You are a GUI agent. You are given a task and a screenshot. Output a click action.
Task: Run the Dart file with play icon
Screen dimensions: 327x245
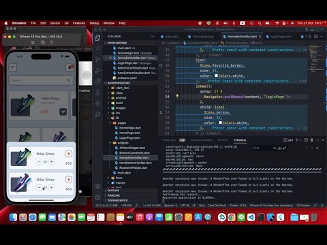[310, 36]
